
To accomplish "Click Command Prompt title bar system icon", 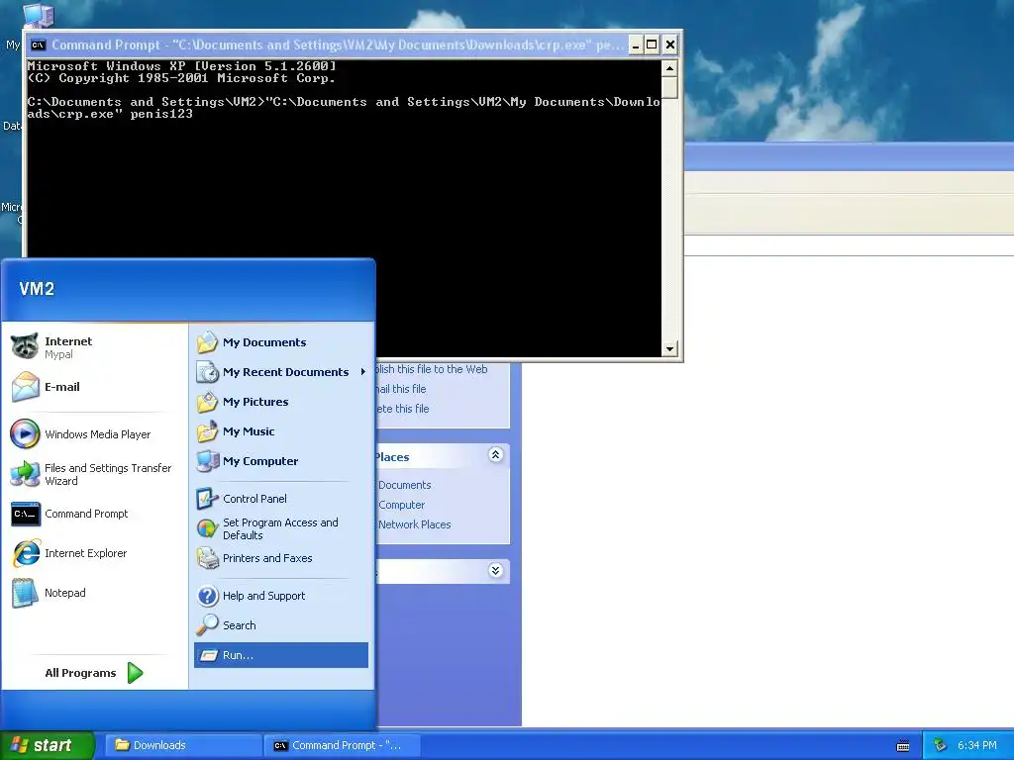I will [39, 45].
